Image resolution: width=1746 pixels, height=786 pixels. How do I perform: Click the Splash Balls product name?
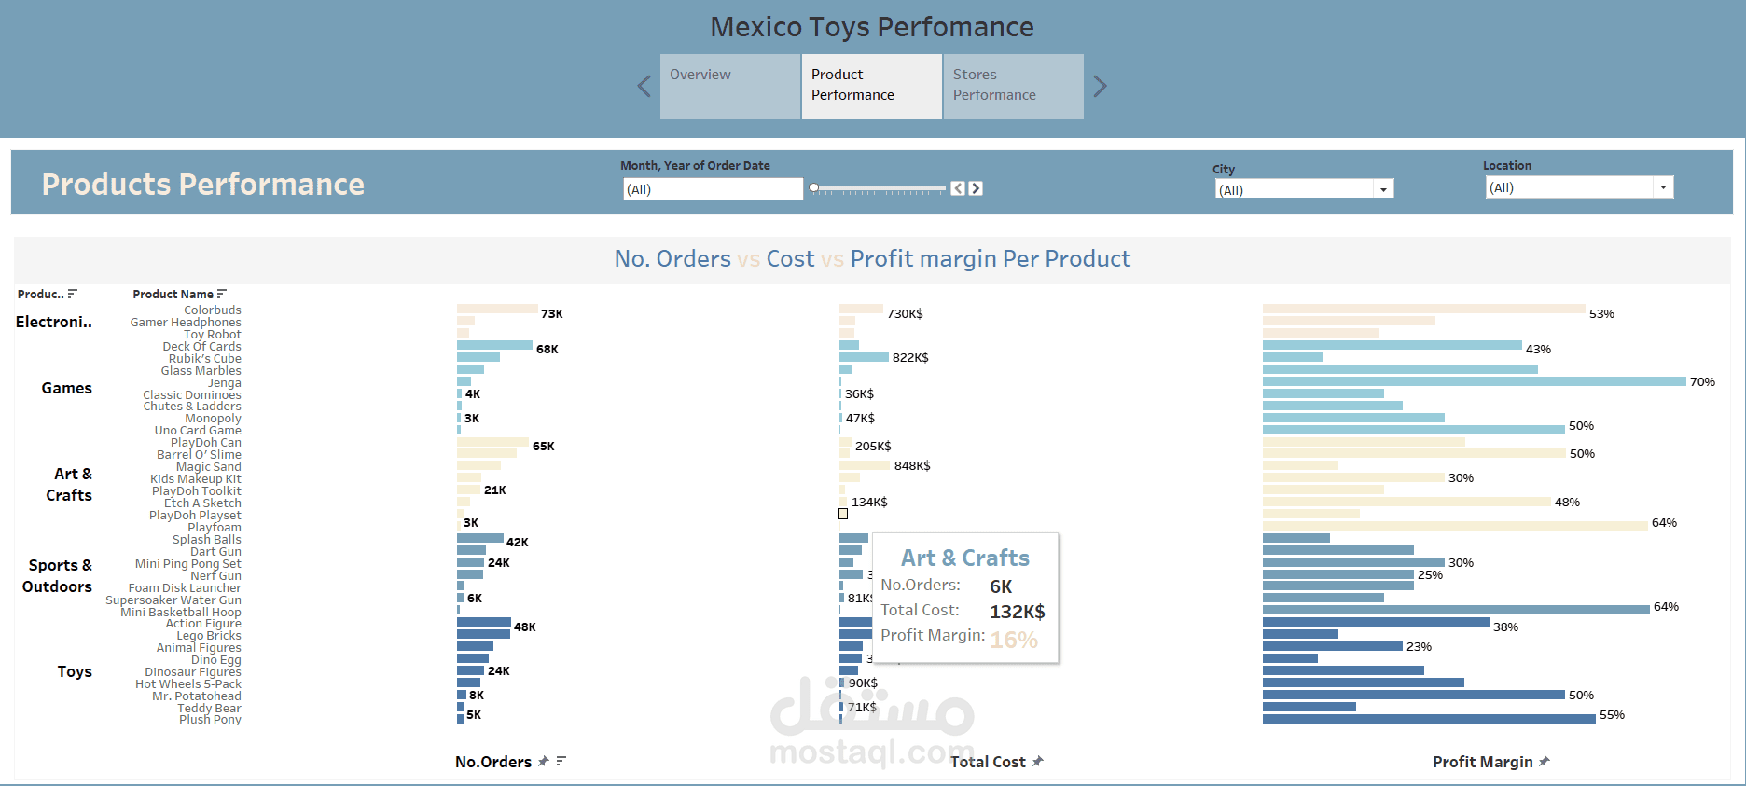point(207,540)
